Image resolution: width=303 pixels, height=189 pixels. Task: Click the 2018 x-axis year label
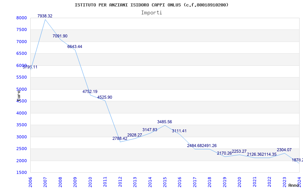click(x=210, y=182)
